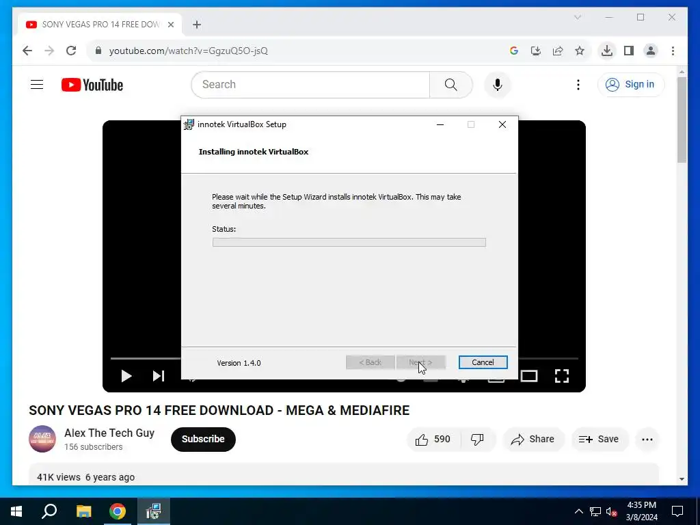Viewport: 700px width, 525px height.
Task: Open the YouTube hamburger menu
Action: coord(37,84)
